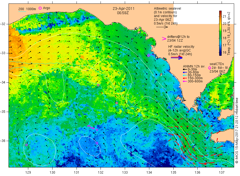Click the red 150-300m ANMN arrow
240x176 pixels.
(185, 78)
